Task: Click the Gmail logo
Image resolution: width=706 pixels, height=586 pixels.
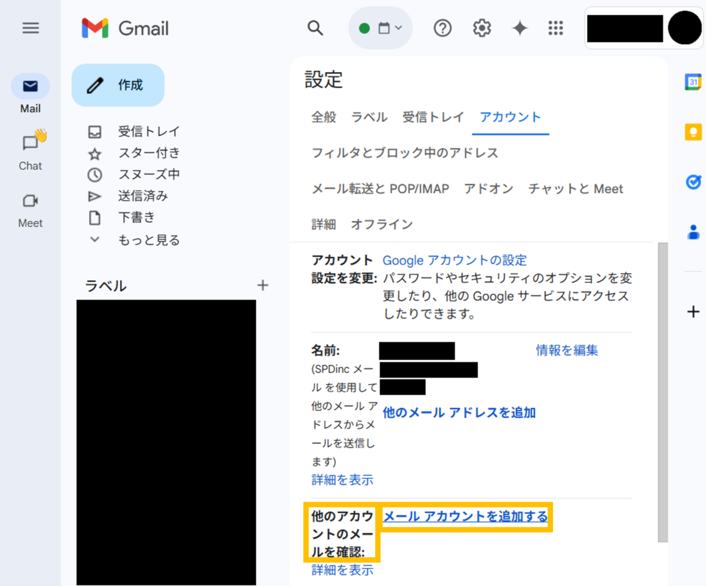Action: click(x=125, y=28)
